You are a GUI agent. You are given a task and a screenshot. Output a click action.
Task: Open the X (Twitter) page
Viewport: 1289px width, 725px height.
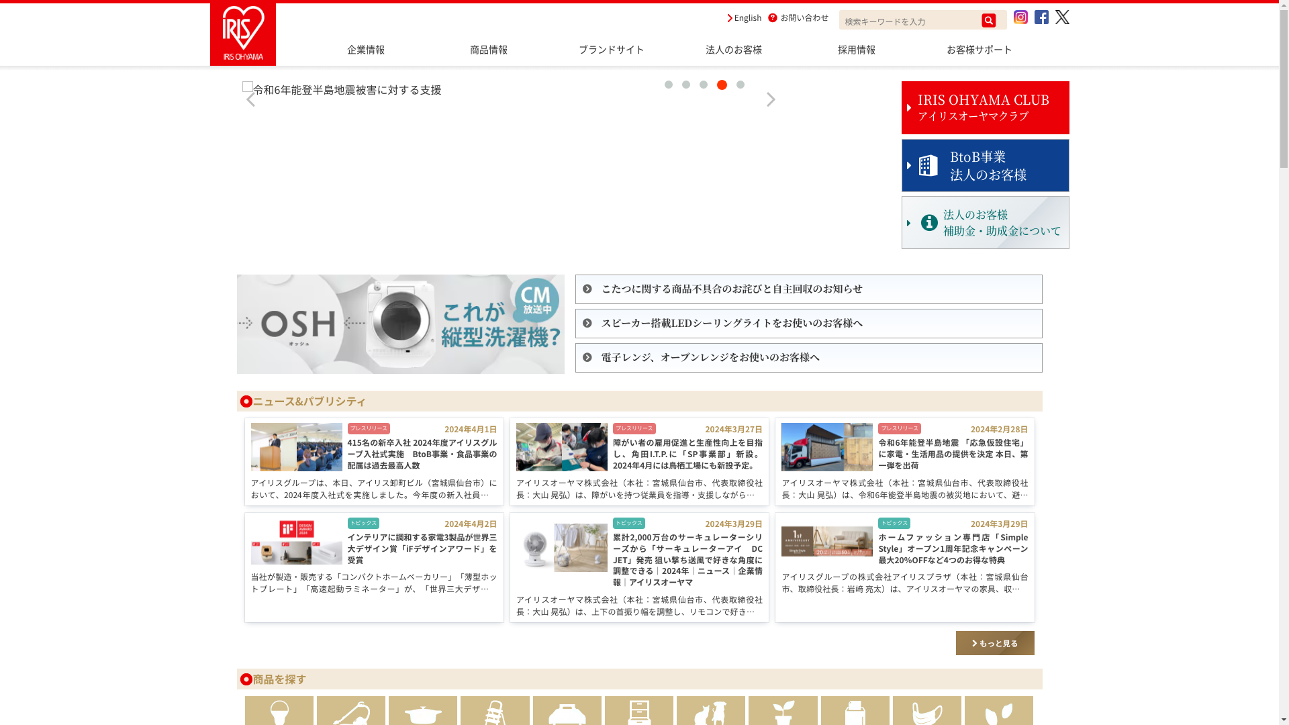click(1062, 17)
